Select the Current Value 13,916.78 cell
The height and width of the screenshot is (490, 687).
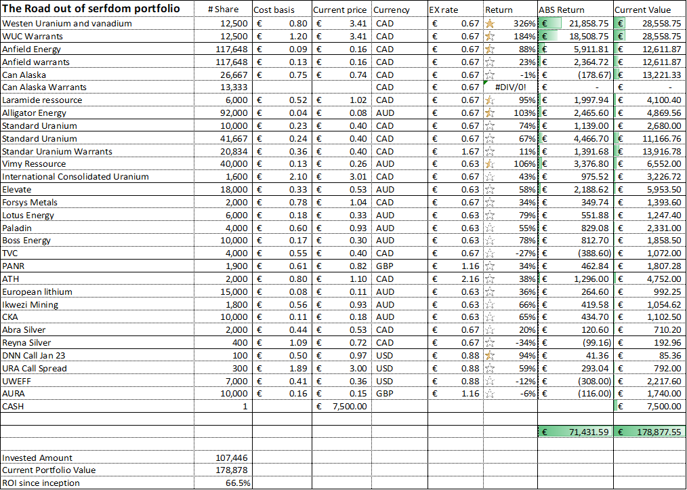pos(650,151)
